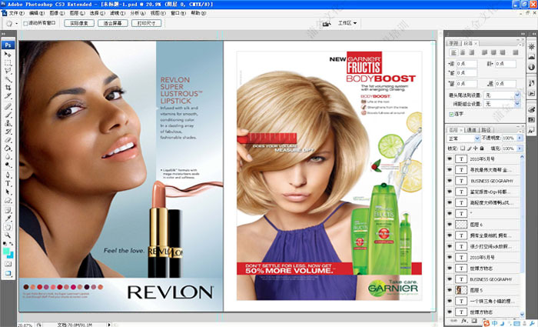Select the Eraser tool

pos(8,140)
